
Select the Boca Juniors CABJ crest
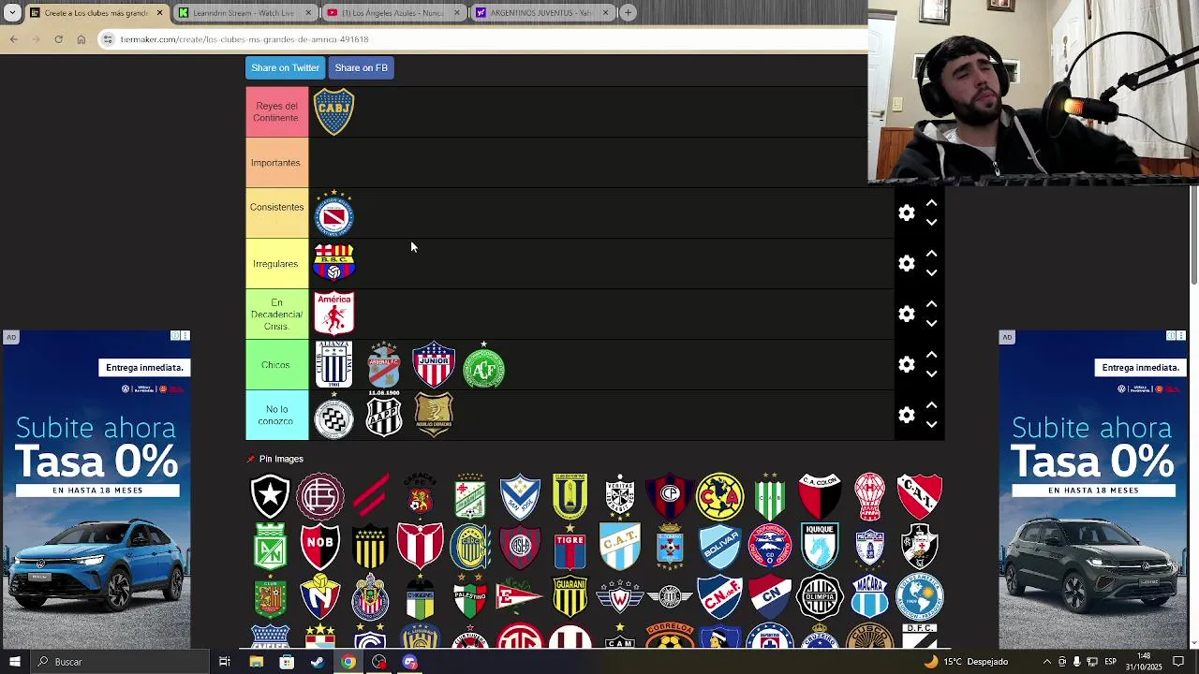click(x=333, y=112)
